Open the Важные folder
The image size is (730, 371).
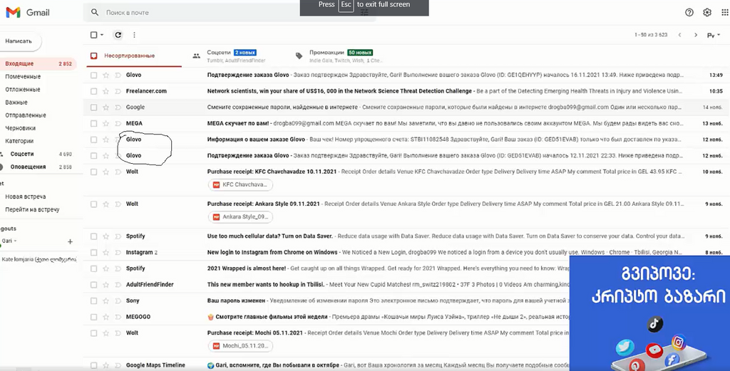tap(16, 103)
